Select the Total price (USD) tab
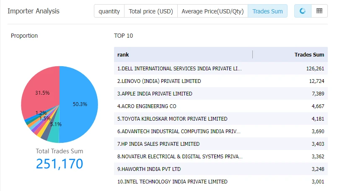The height and width of the screenshot is (191, 337). (151, 11)
